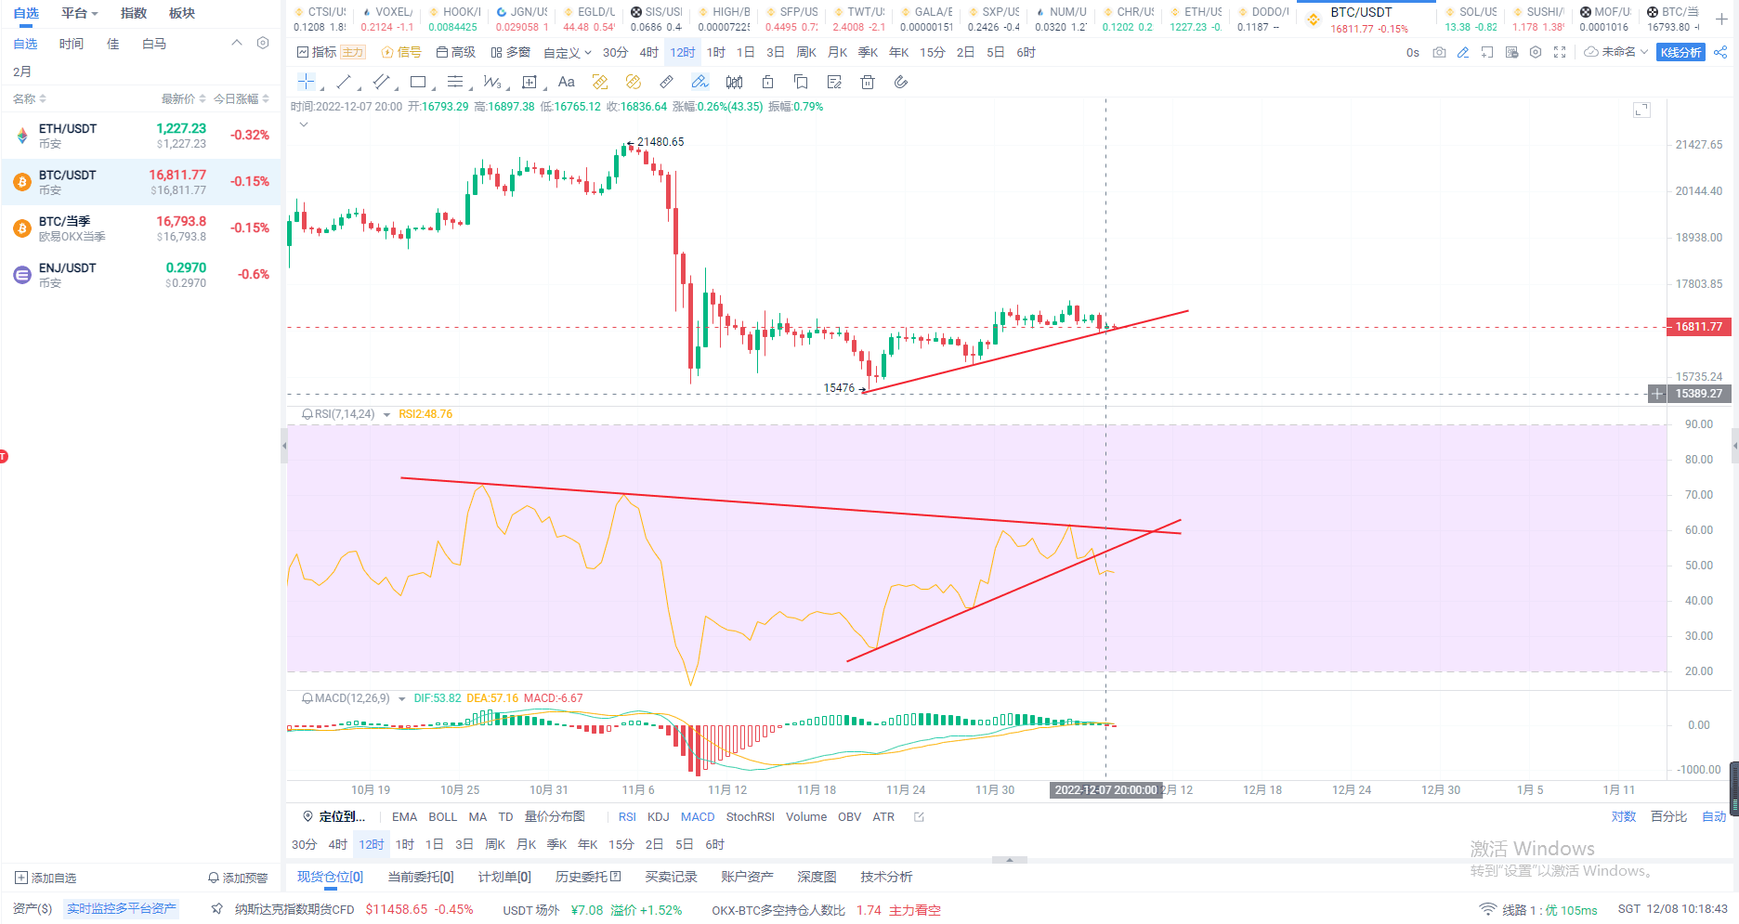This screenshot has height=924, width=1739.
Task: Select the trend line drawing tool
Action: [x=343, y=82]
